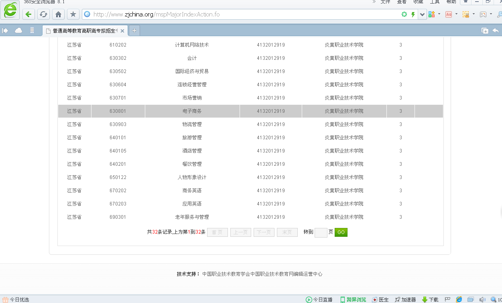Open the 工具 menu
The width and height of the screenshot is (502, 303).
click(435, 2)
